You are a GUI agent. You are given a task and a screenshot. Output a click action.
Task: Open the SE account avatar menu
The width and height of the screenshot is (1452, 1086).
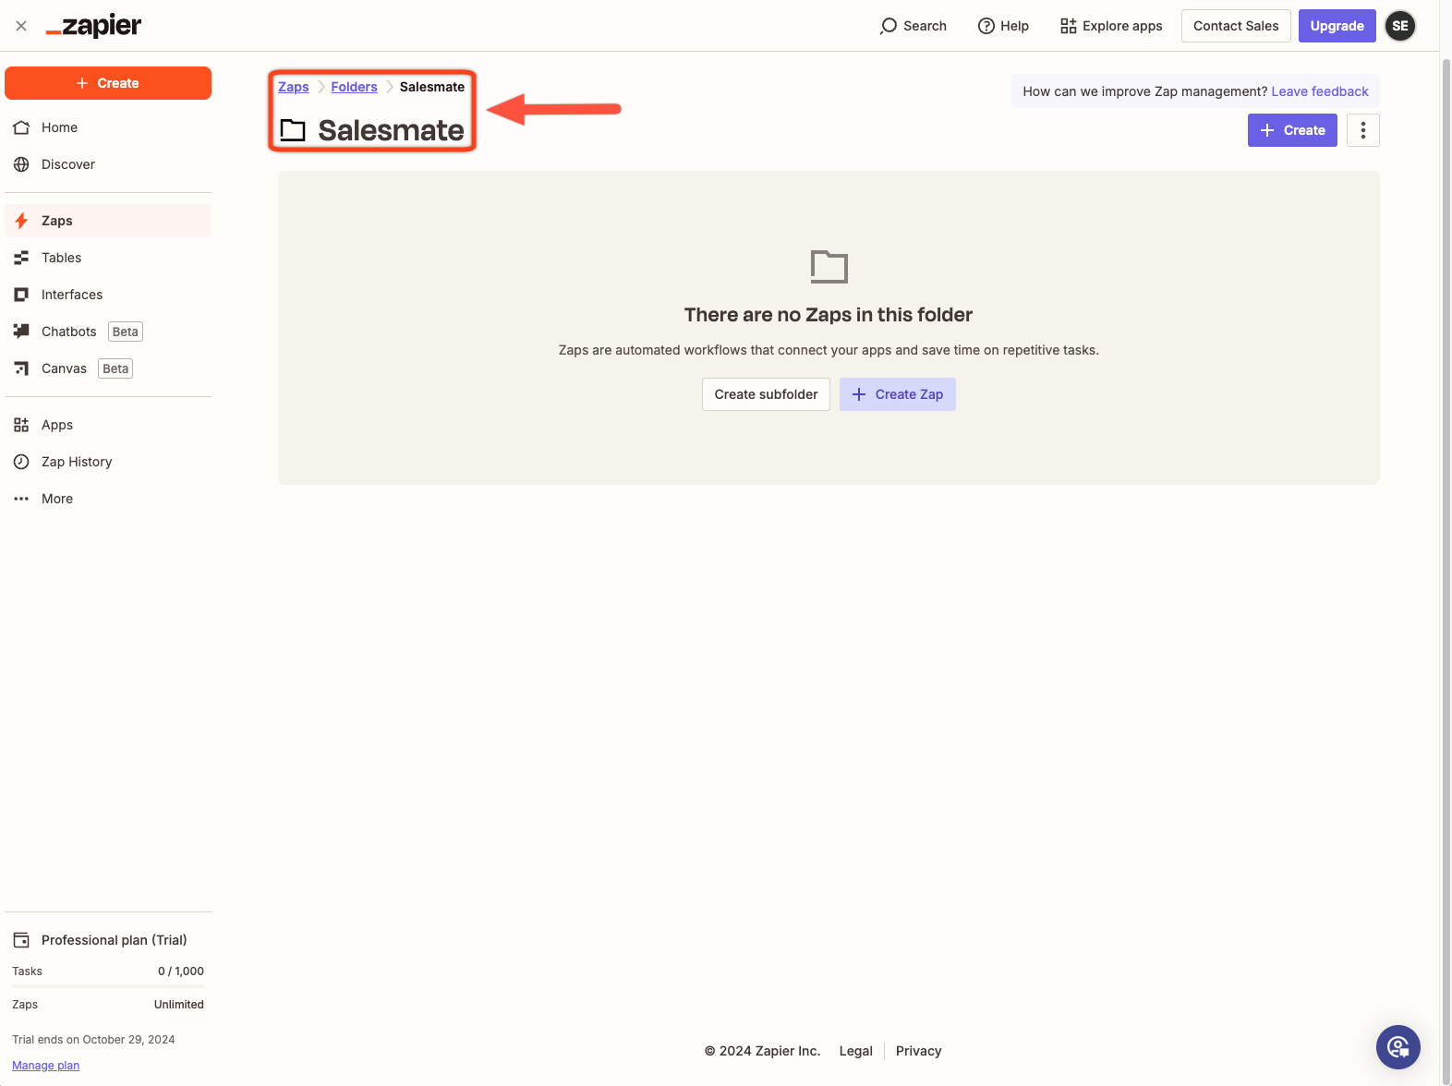[x=1399, y=26]
